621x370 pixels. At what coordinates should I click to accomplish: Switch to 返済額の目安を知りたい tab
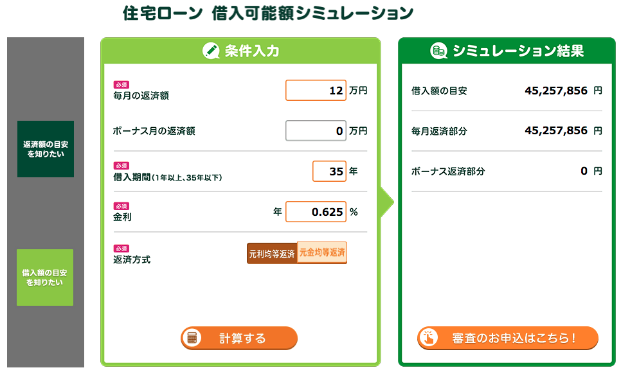(46, 149)
